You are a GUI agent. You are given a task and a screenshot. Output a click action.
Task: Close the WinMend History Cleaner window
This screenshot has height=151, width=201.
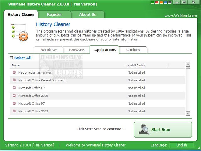pos(193,2)
